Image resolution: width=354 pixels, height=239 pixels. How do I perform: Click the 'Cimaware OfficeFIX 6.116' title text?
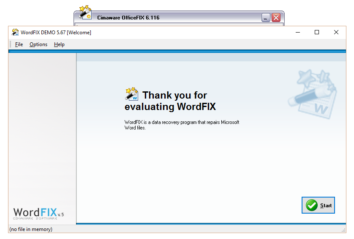pos(128,18)
